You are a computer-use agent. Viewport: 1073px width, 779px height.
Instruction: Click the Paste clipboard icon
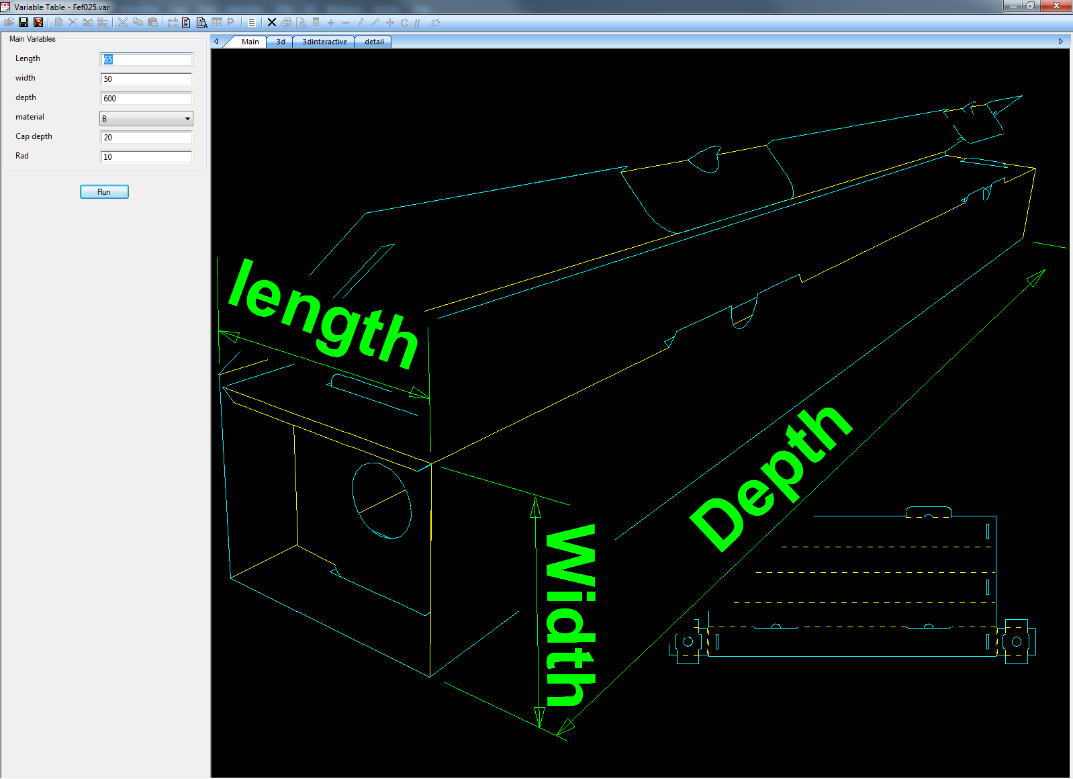click(x=152, y=22)
